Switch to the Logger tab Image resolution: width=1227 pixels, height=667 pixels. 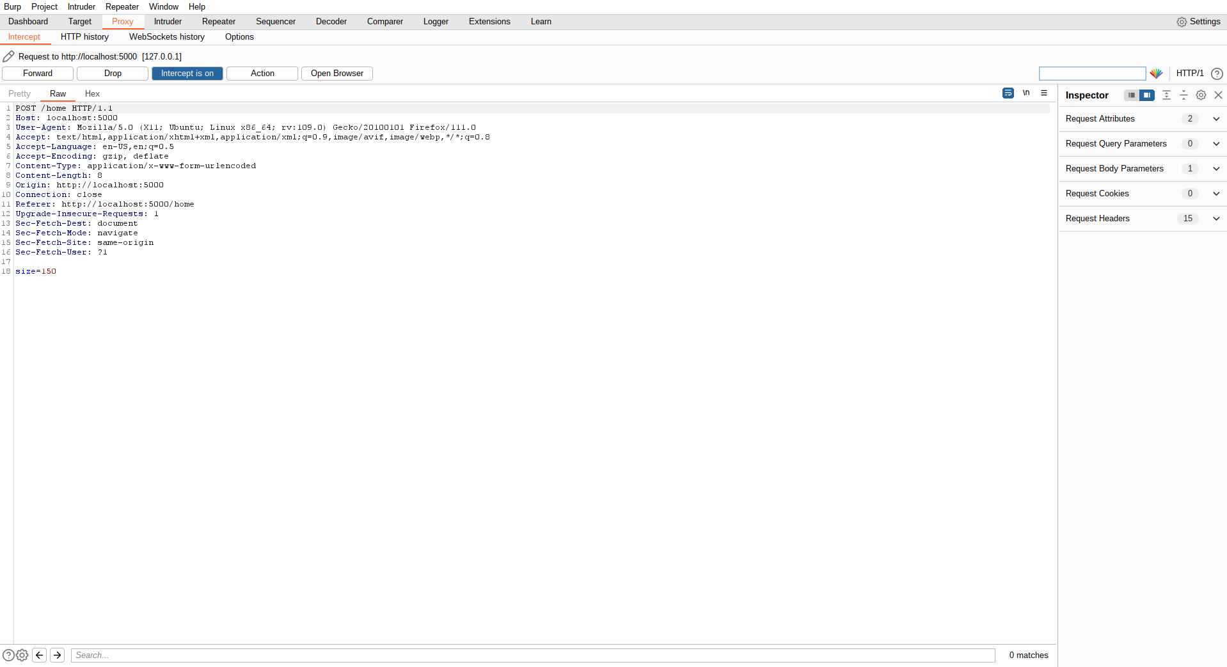tap(436, 22)
